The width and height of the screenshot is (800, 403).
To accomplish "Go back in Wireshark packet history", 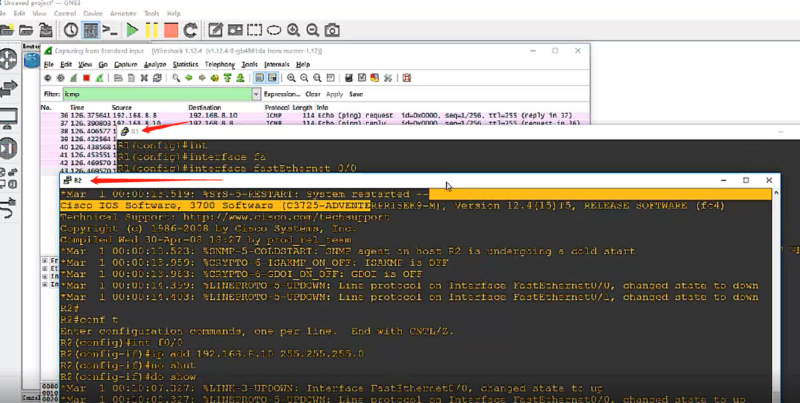I will click(189, 78).
